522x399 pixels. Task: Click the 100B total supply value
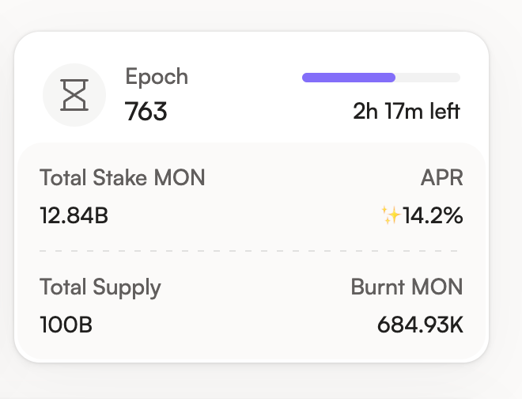coord(66,325)
